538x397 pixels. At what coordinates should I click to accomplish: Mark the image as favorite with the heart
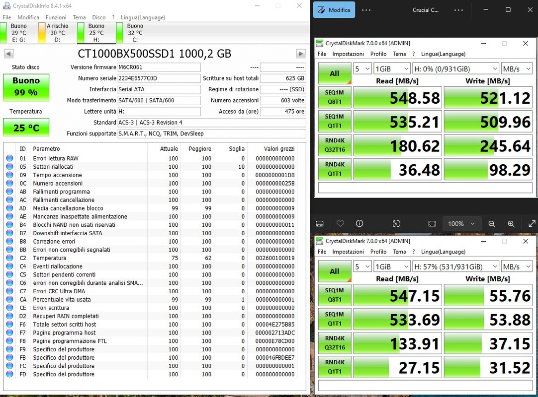[341, 224]
